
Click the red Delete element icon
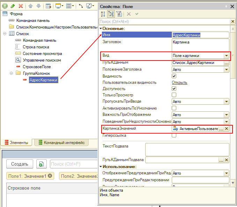(21, 6)
